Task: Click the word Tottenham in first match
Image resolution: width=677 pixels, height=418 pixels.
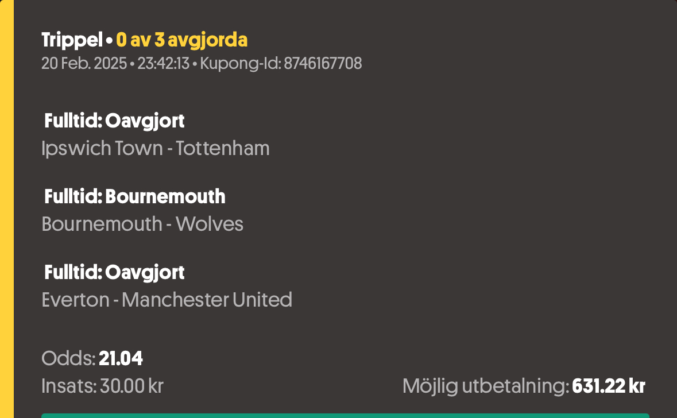Action: (222, 149)
